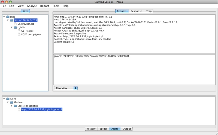Zoom window using the green button
This screenshot has width=218, height=135.
tap(10, 2)
